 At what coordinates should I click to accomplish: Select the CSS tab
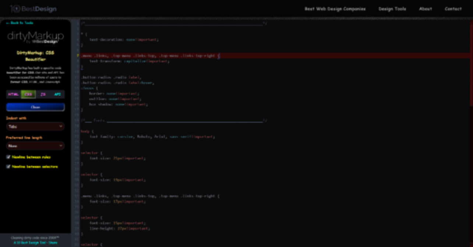pyautogui.click(x=28, y=94)
